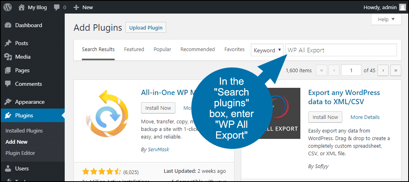Open the comments bubble icon in admin bar
Viewport: 409px width, 182px height.
tap(57, 8)
